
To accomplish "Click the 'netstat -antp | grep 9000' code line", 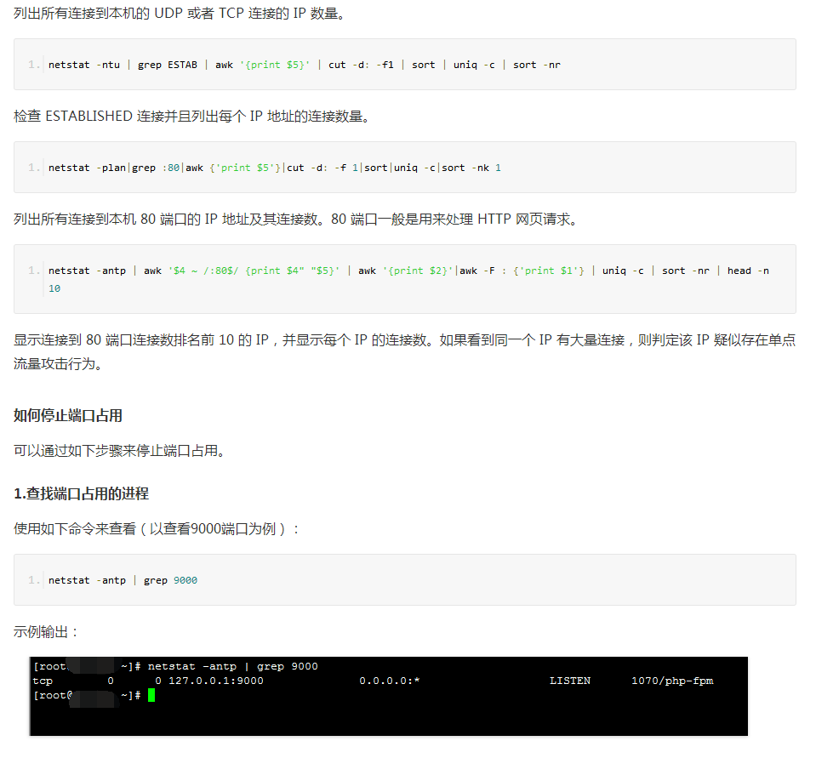I will (x=123, y=580).
